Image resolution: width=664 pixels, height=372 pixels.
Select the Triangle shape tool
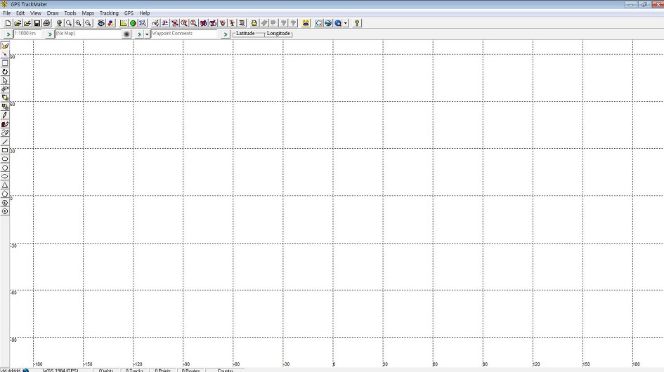pos(5,185)
